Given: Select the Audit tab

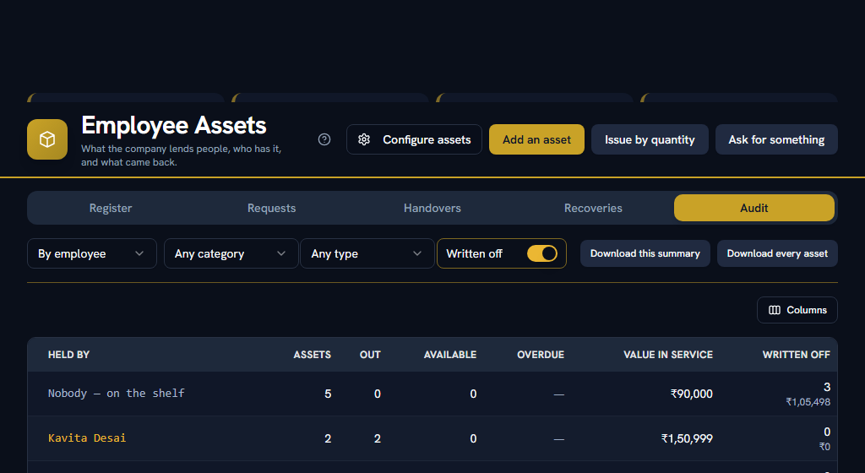Looking at the screenshot, I should tap(754, 208).
